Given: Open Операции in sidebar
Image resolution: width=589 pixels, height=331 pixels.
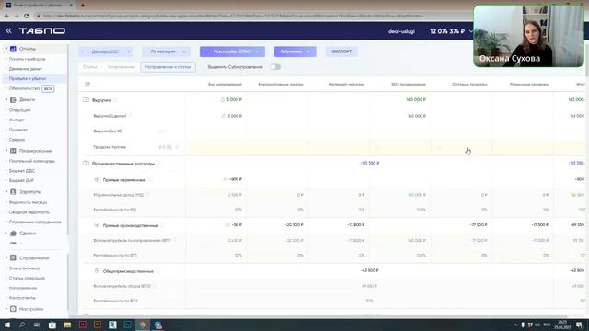Looking at the screenshot, I should pos(20,110).
